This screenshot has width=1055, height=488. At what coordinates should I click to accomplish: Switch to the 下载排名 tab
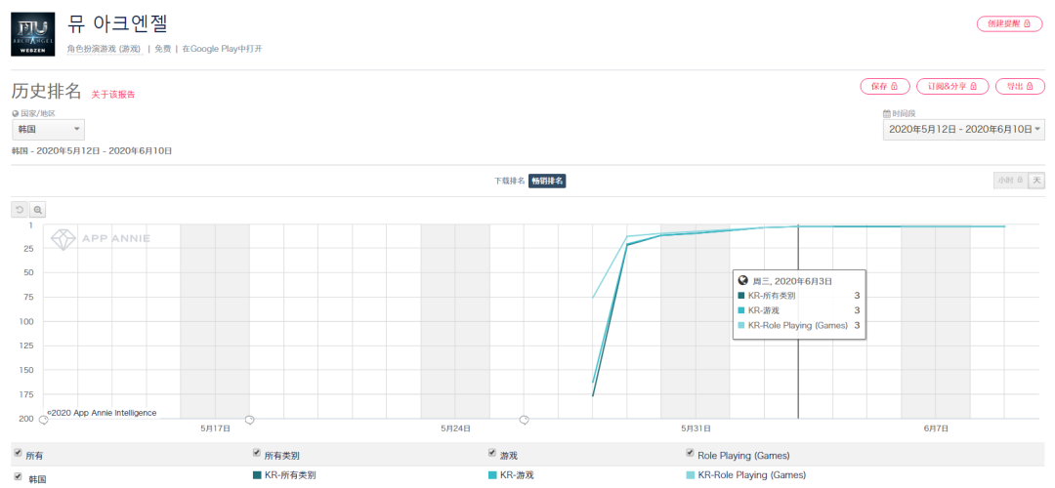pyautogui.click(x=509, y=181)
